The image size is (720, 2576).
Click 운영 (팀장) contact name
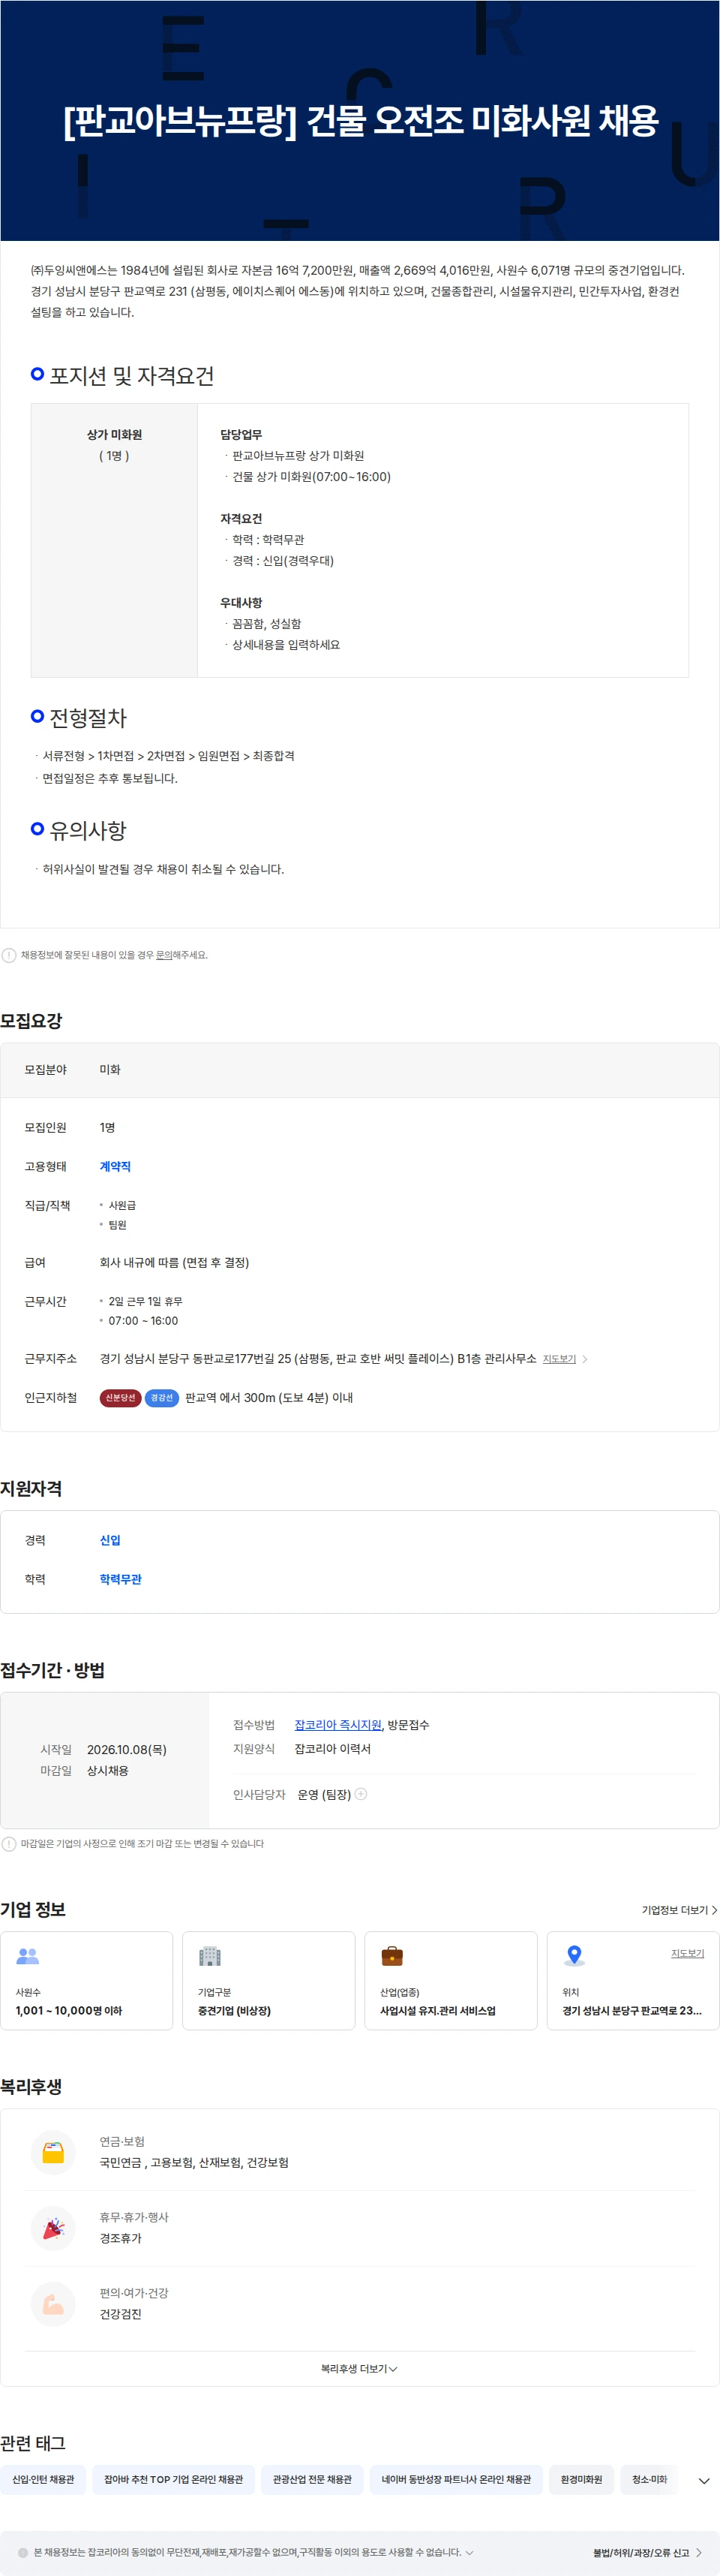325,1795
